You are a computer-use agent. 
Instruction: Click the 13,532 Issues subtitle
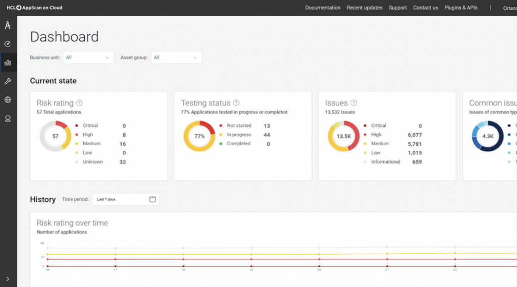tap(340, 112)
